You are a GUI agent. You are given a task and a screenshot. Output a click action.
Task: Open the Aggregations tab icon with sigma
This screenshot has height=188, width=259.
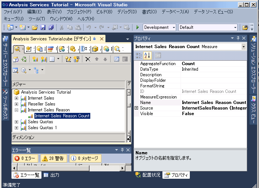[84, 49]
